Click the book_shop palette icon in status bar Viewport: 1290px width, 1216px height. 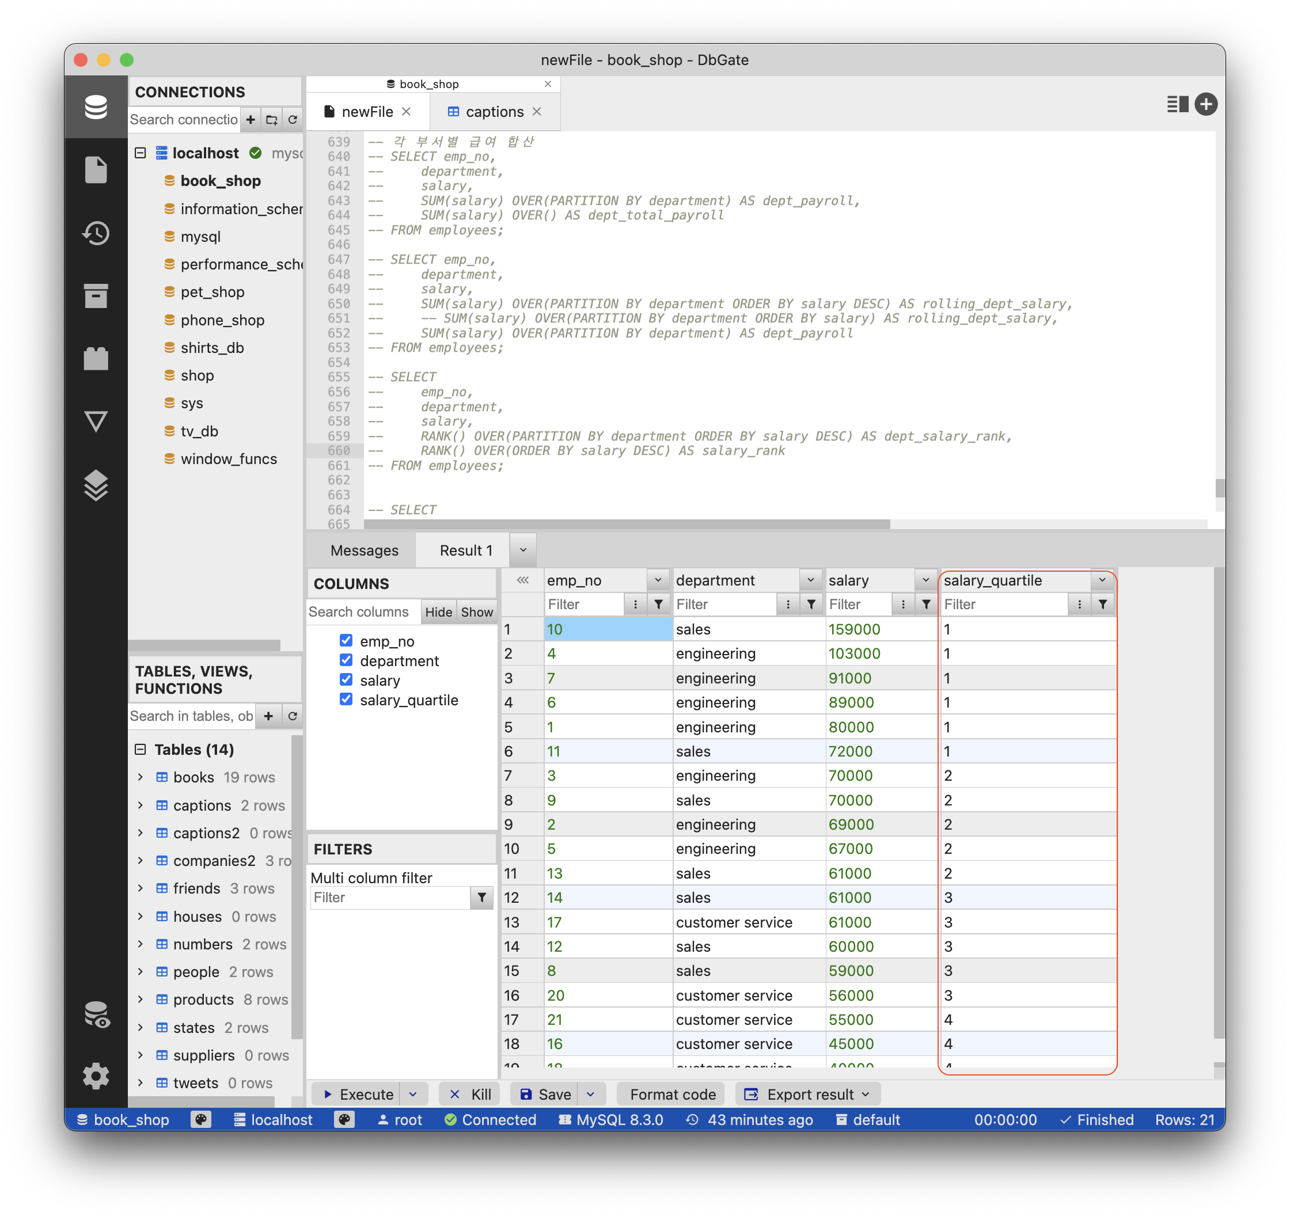(201, 1119)
